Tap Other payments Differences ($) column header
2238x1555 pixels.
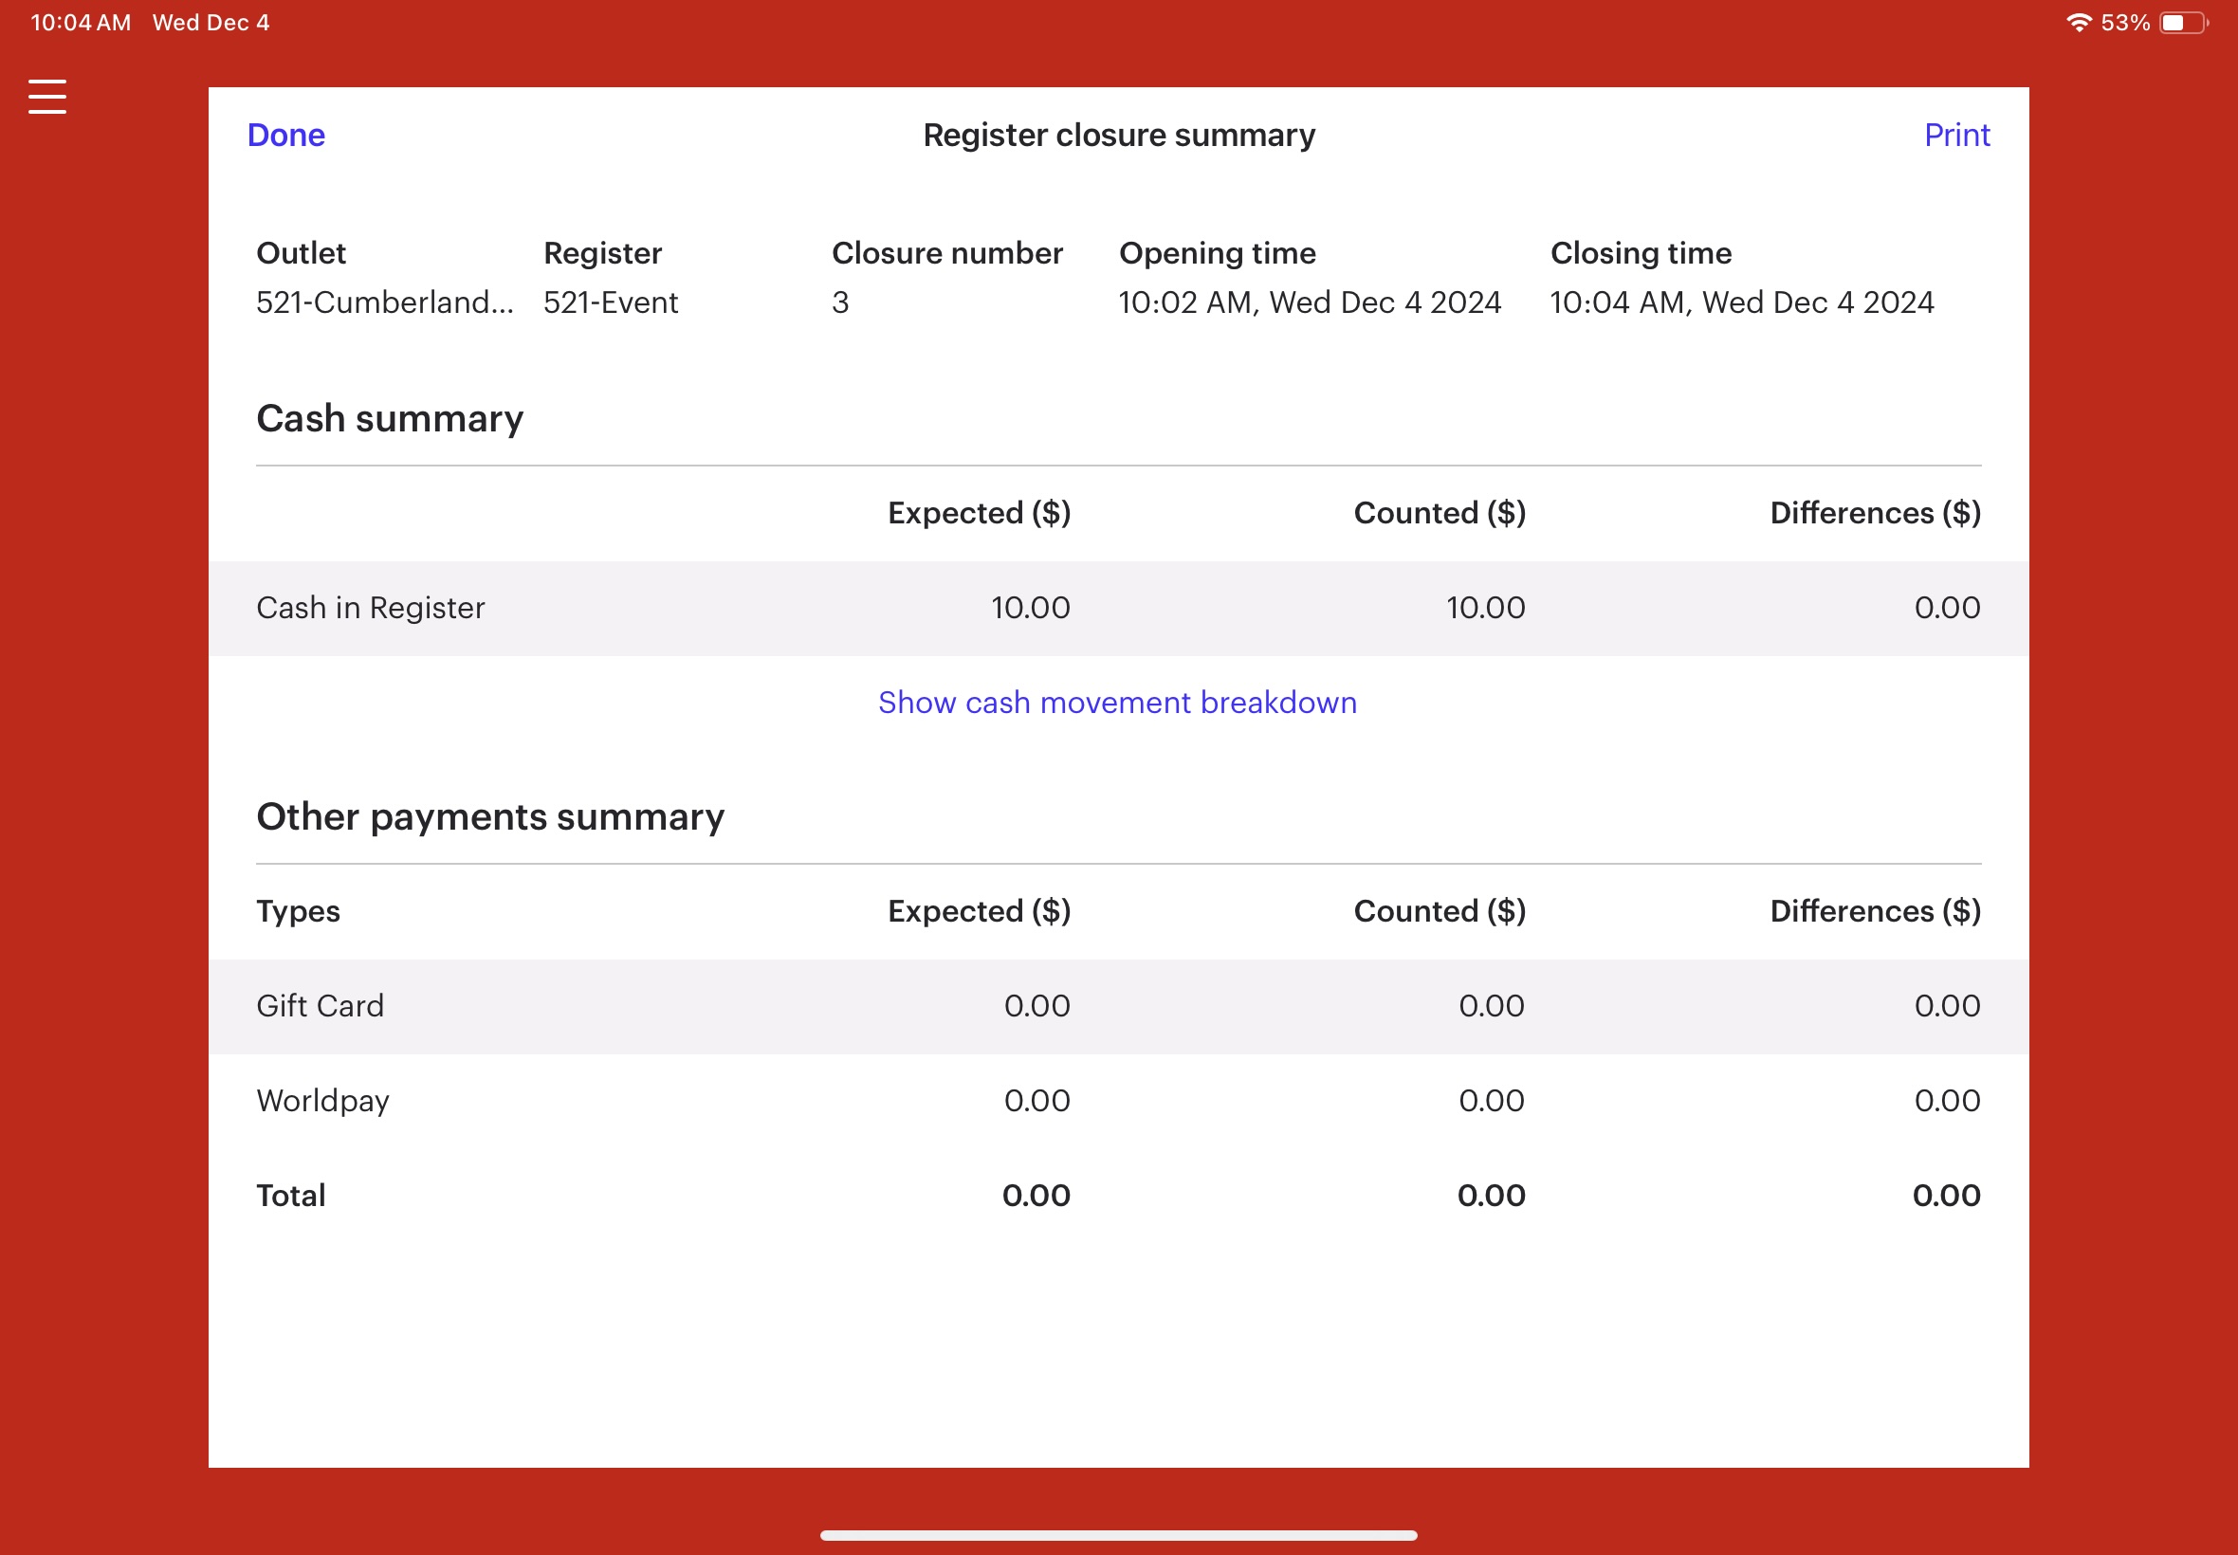pyautogui.click(x=1875, y=911)
